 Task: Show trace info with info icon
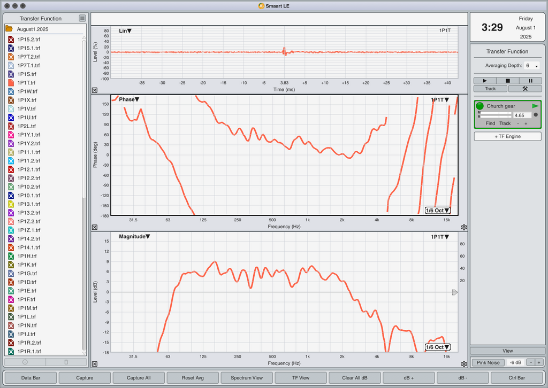(x=25, y=362)
